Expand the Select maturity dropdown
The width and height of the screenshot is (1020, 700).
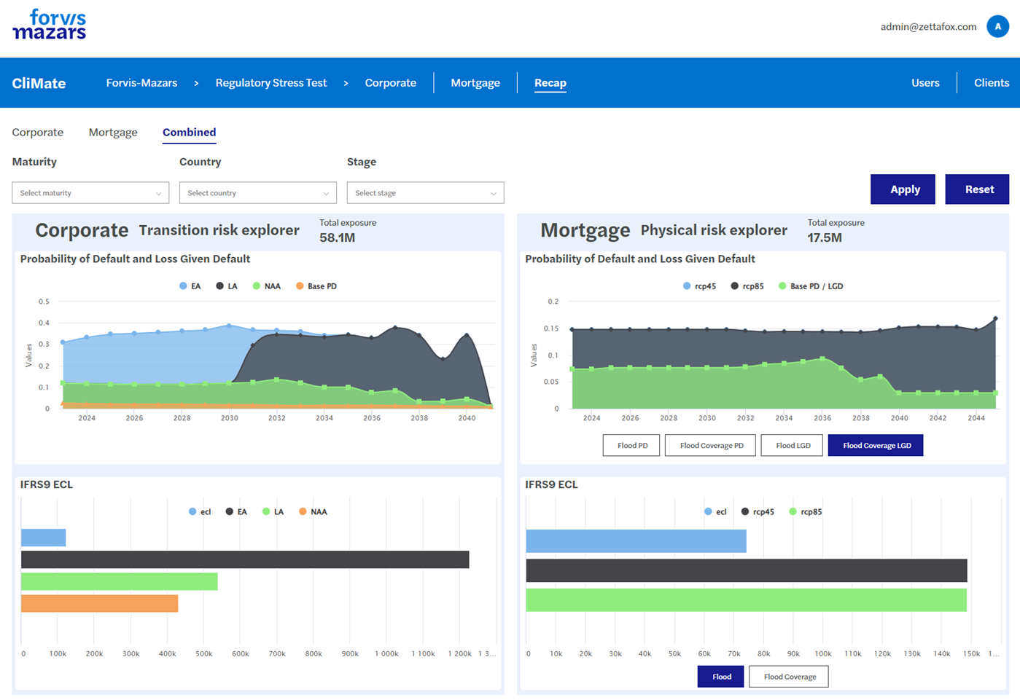click(90, 193)
